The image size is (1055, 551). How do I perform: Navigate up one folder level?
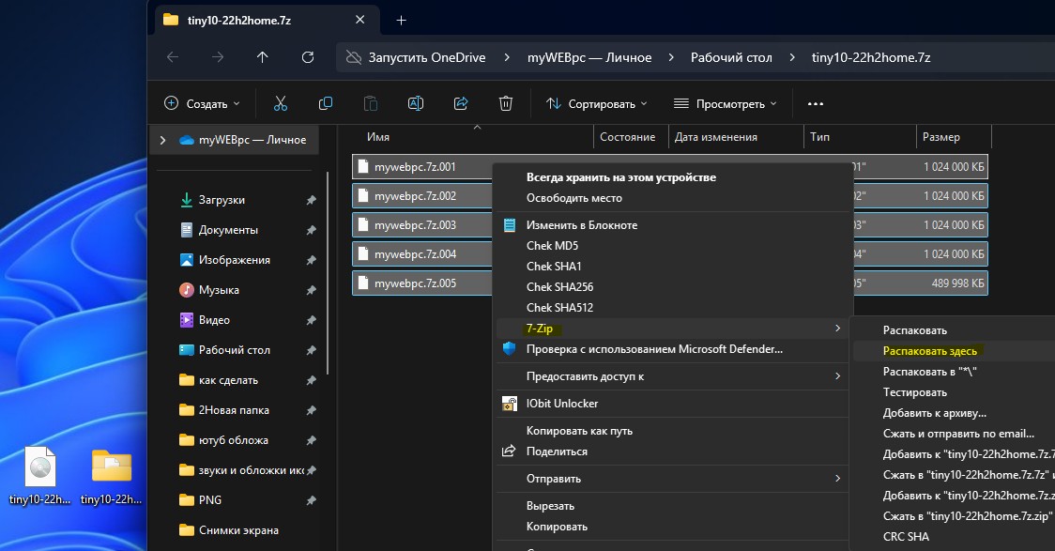tap(263, 57)
